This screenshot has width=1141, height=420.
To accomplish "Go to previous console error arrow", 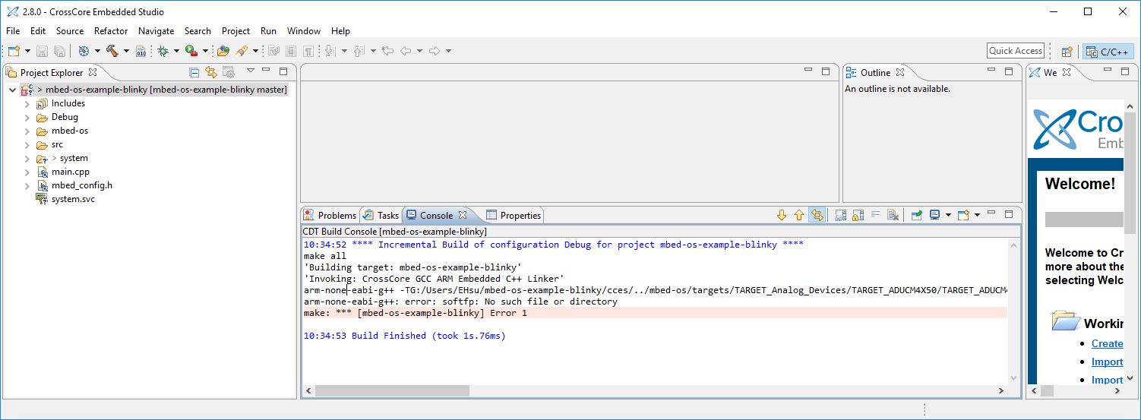I will point(799,215).
